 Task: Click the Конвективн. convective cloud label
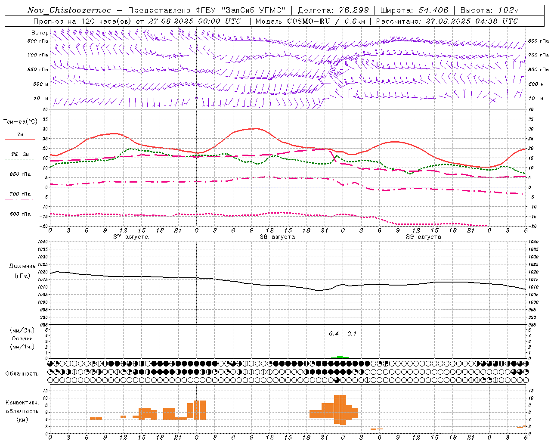click(22, 403)
